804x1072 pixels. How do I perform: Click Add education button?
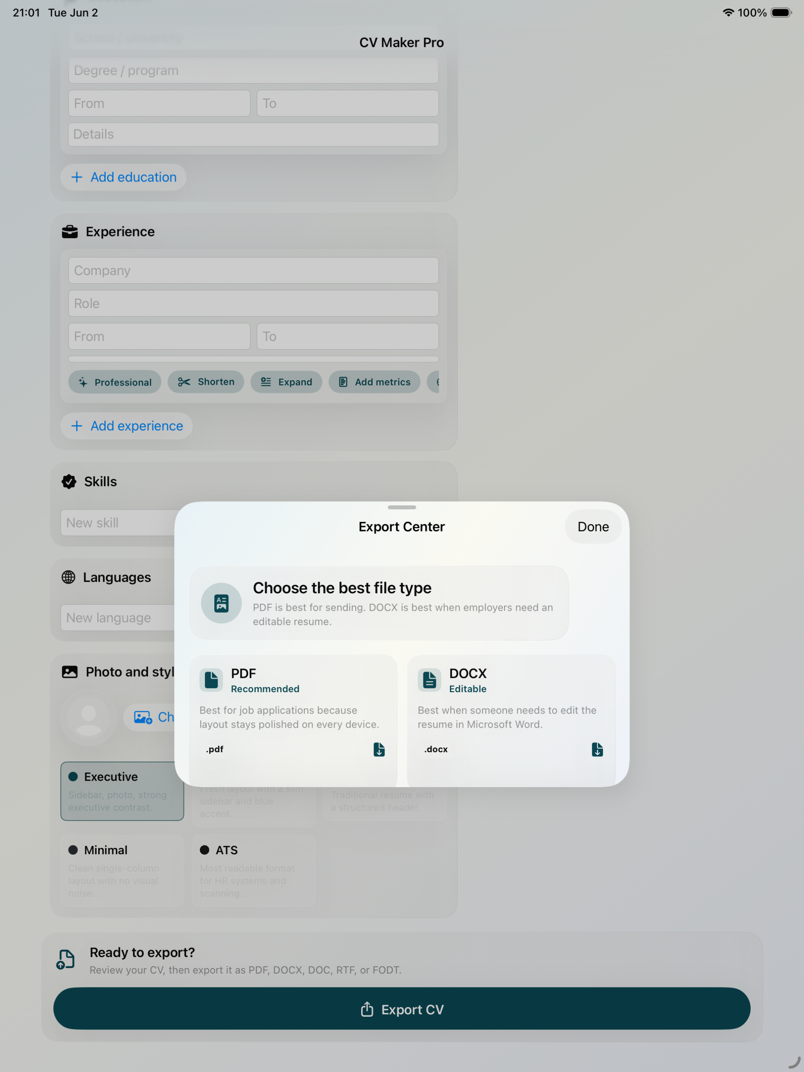point(123,177)
